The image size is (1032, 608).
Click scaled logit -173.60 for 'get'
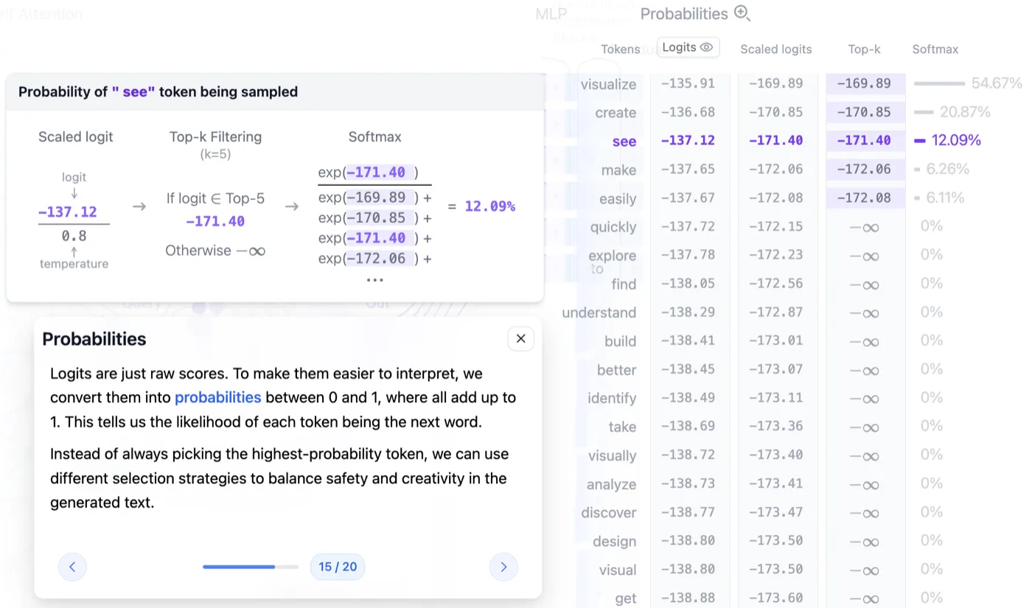776,598
